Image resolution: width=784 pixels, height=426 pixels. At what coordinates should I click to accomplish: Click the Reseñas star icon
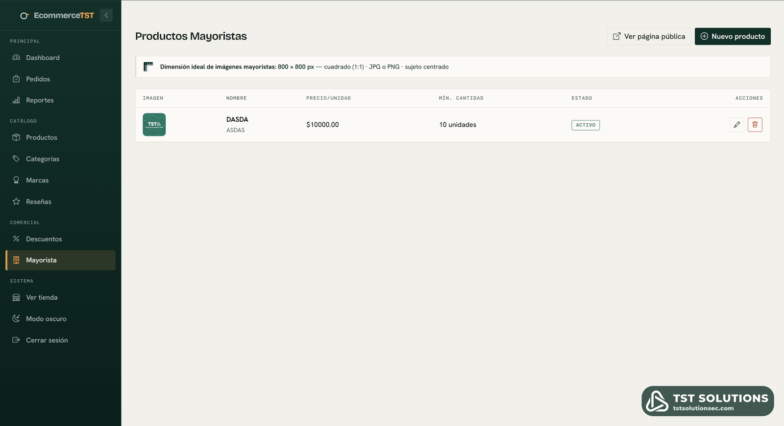pos(16,202)
